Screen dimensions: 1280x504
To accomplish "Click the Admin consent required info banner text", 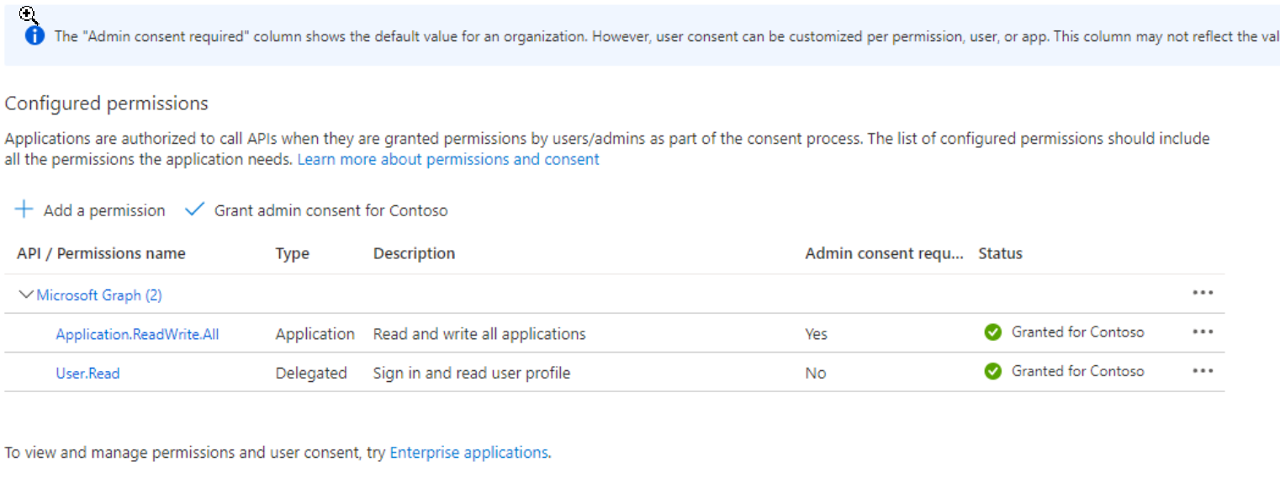I will [x=666, y=36].
